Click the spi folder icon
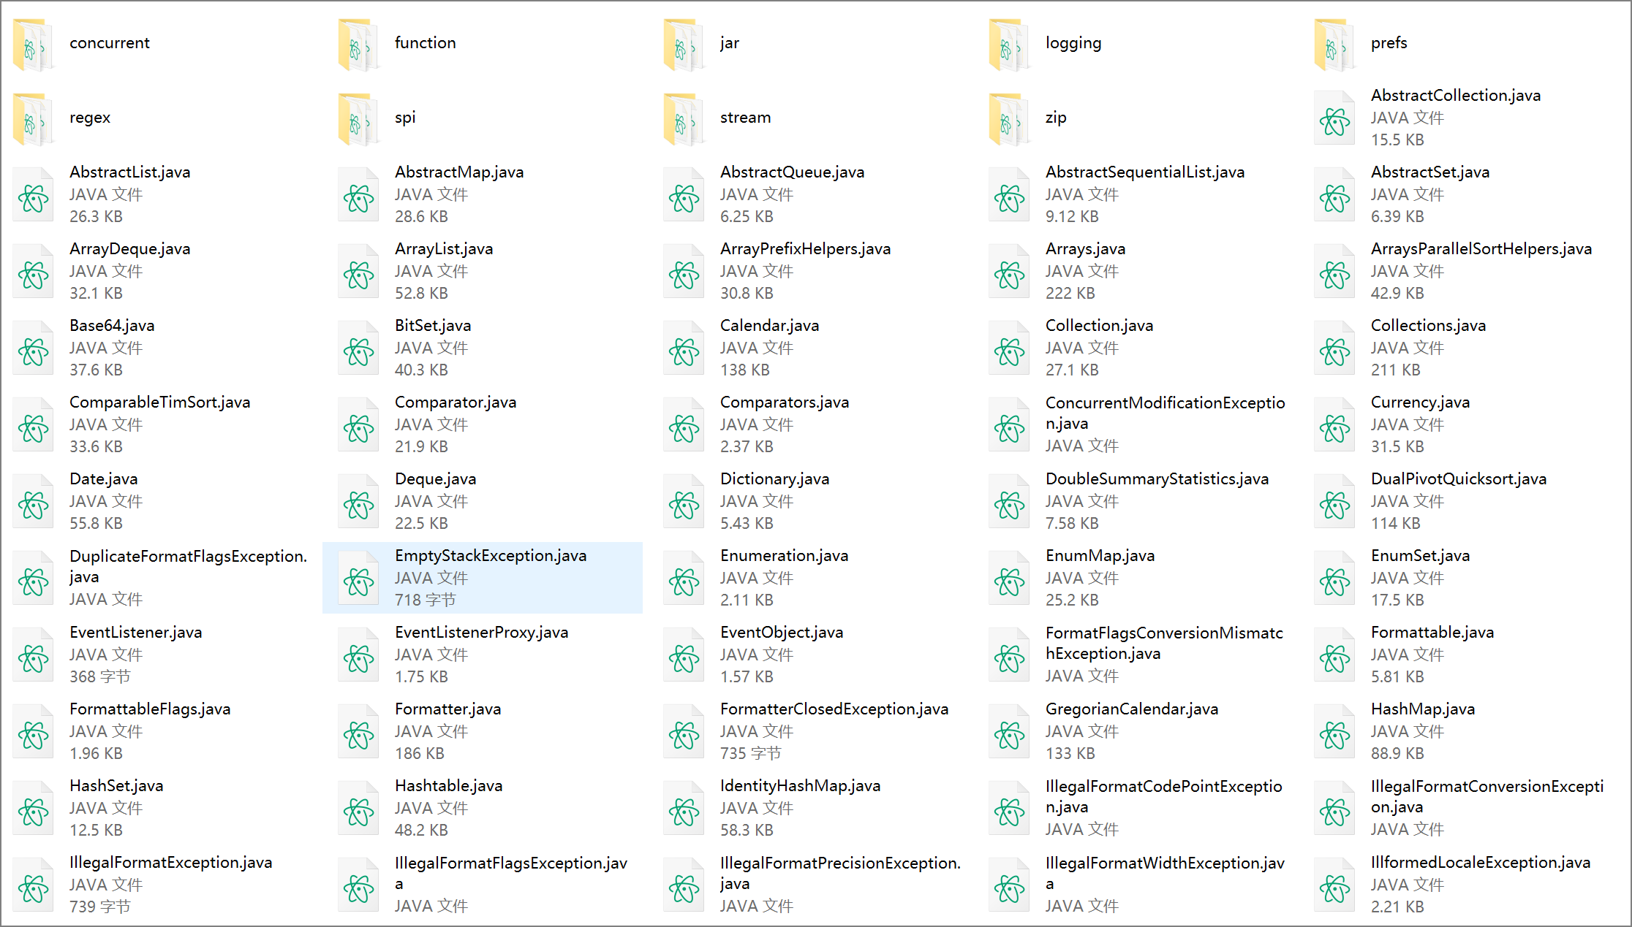This screenshot has height=927, width=1632. 359,120
